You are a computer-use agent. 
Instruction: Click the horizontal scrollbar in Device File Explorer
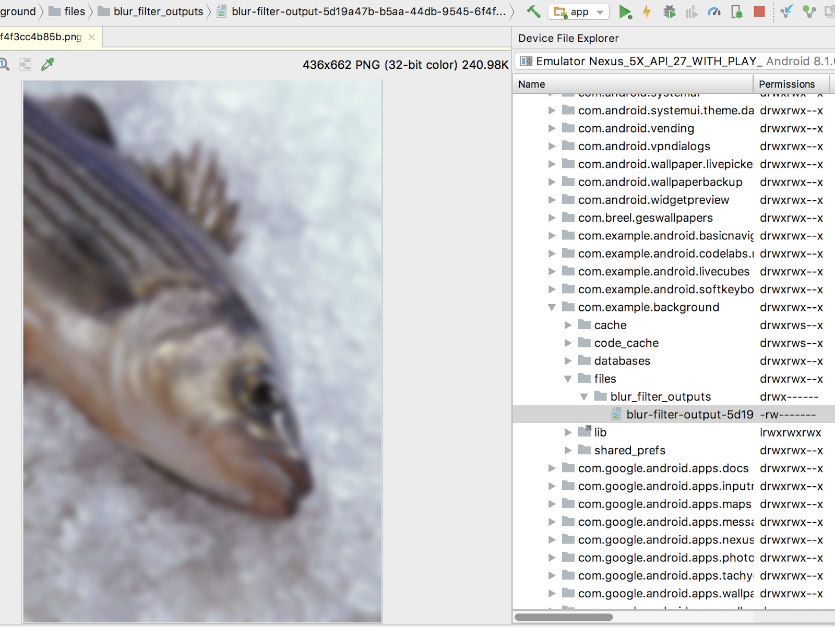(564, 617)
